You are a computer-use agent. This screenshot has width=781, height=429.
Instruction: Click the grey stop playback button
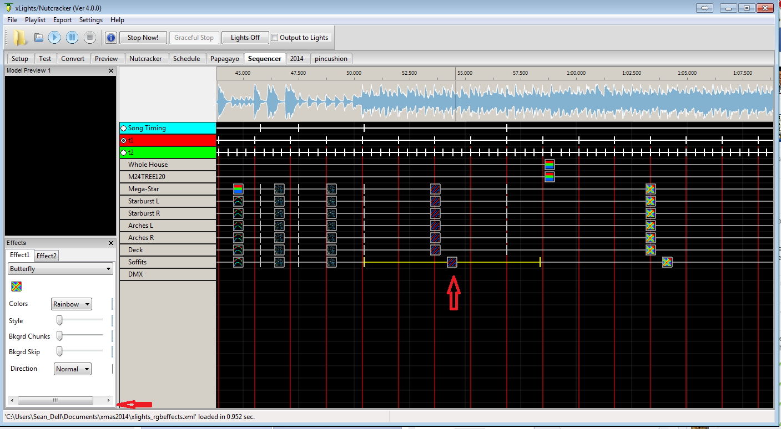coord(90,38)
